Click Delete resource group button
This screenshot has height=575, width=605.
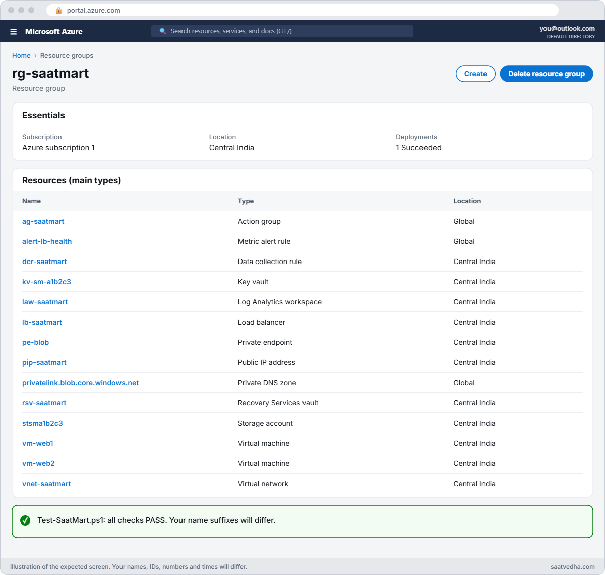click(x=547, y=74)
